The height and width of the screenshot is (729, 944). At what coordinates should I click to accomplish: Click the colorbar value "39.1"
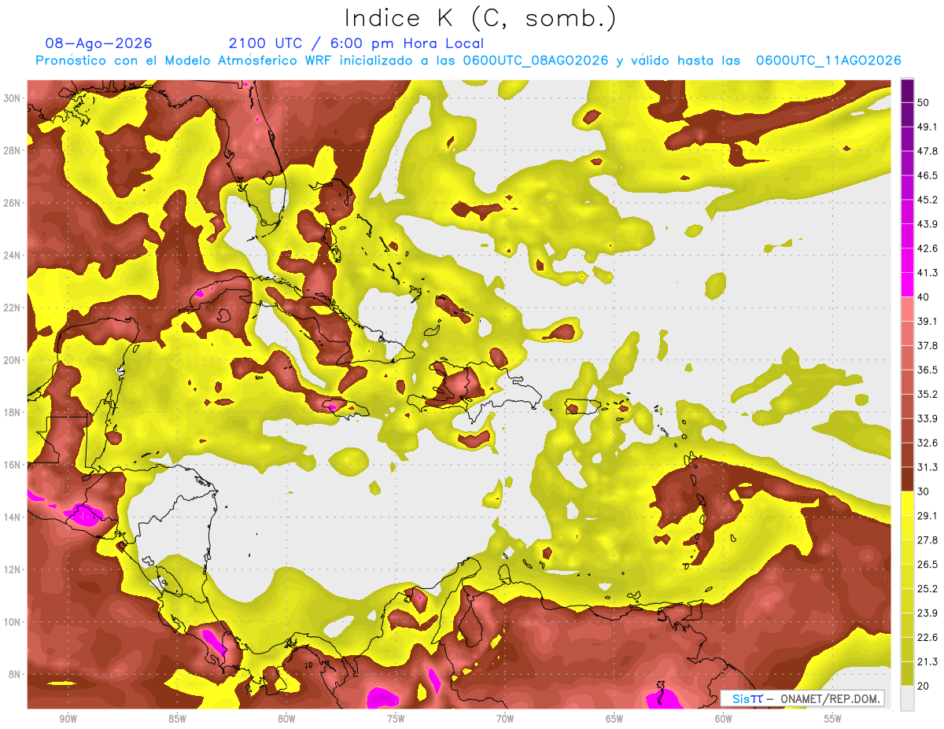coord(928,321)
